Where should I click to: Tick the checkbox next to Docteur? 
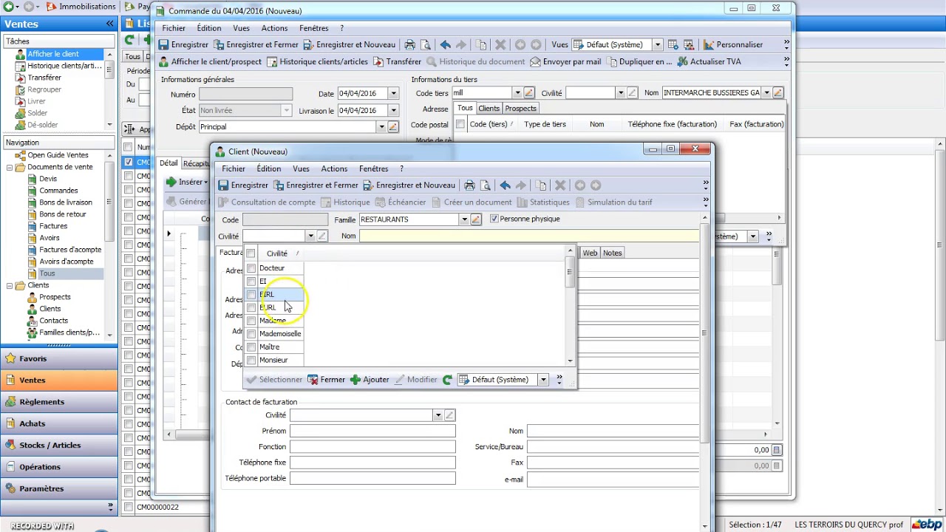pyautogui.click(x=251, y=268)
